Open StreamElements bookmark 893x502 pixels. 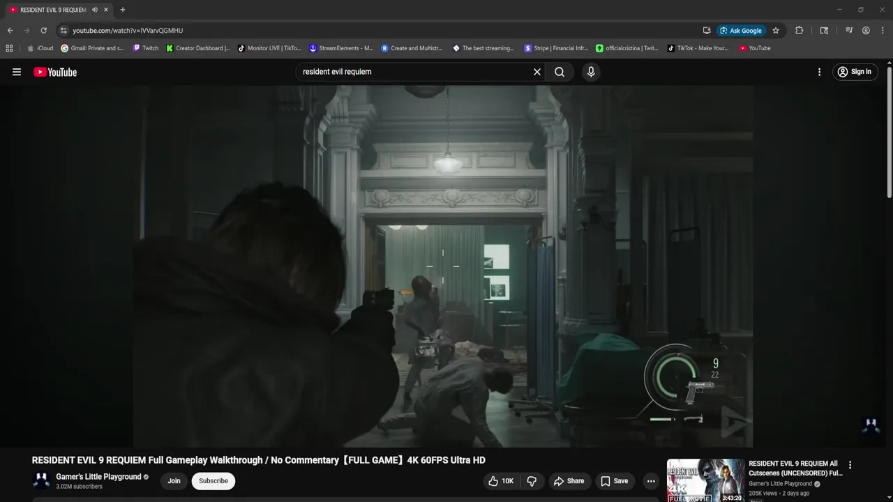pyautogui.click(x=342, y=48)
